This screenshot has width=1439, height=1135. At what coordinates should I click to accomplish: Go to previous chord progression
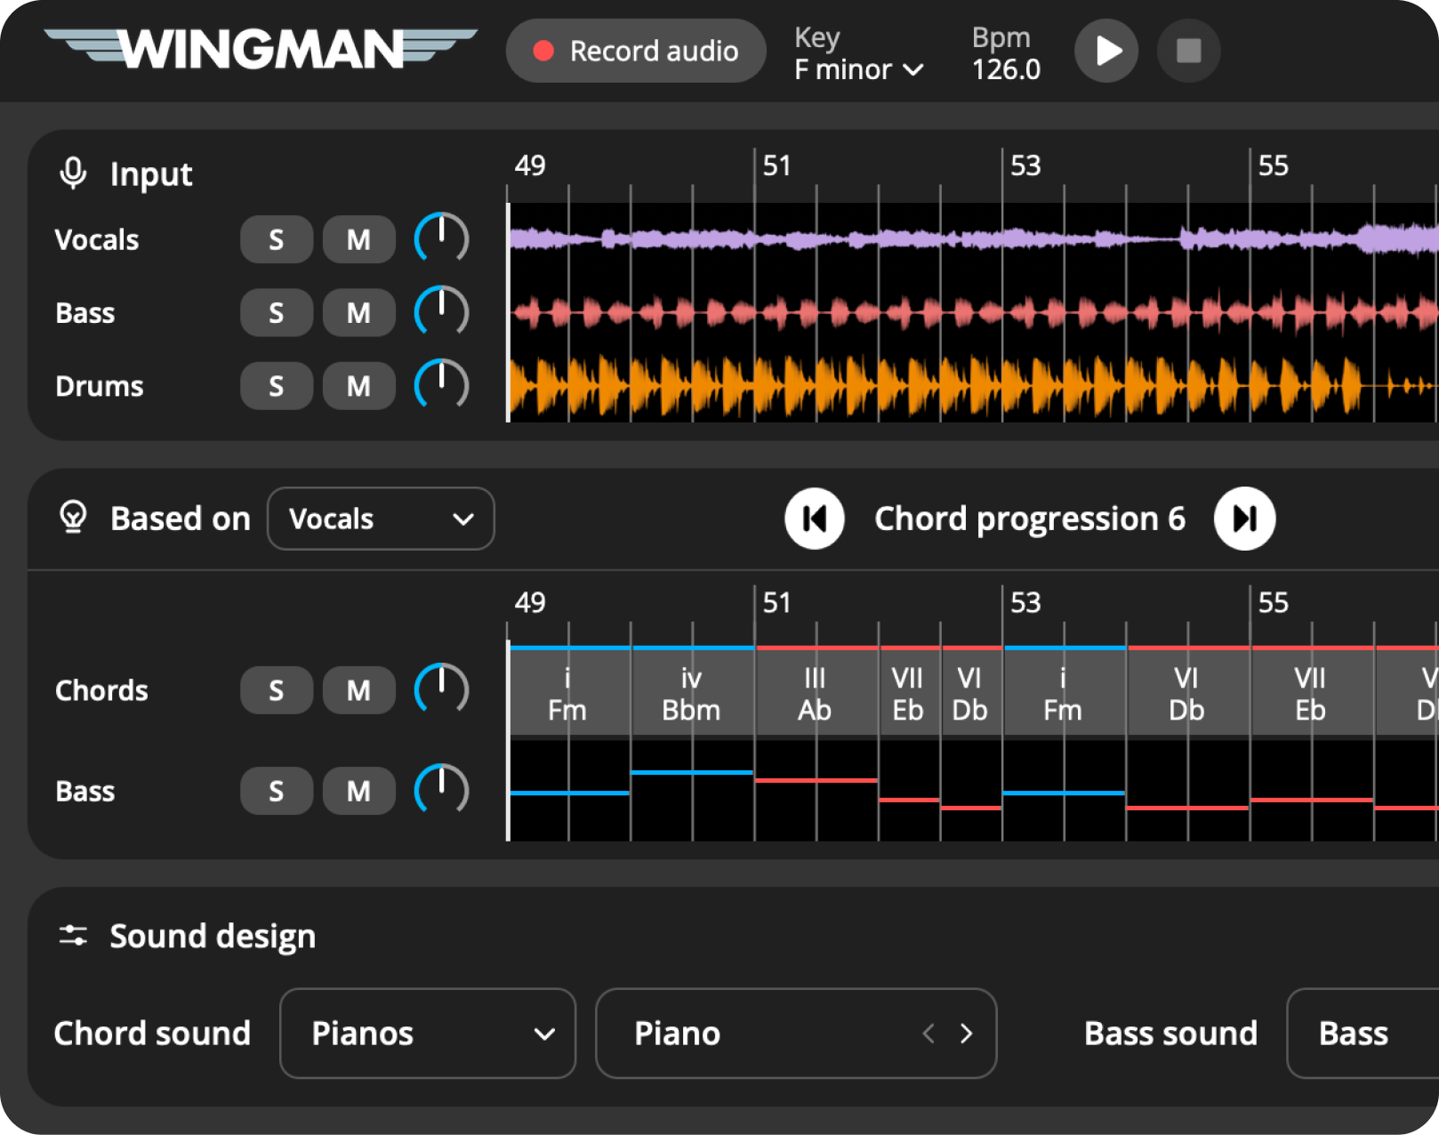814,519
